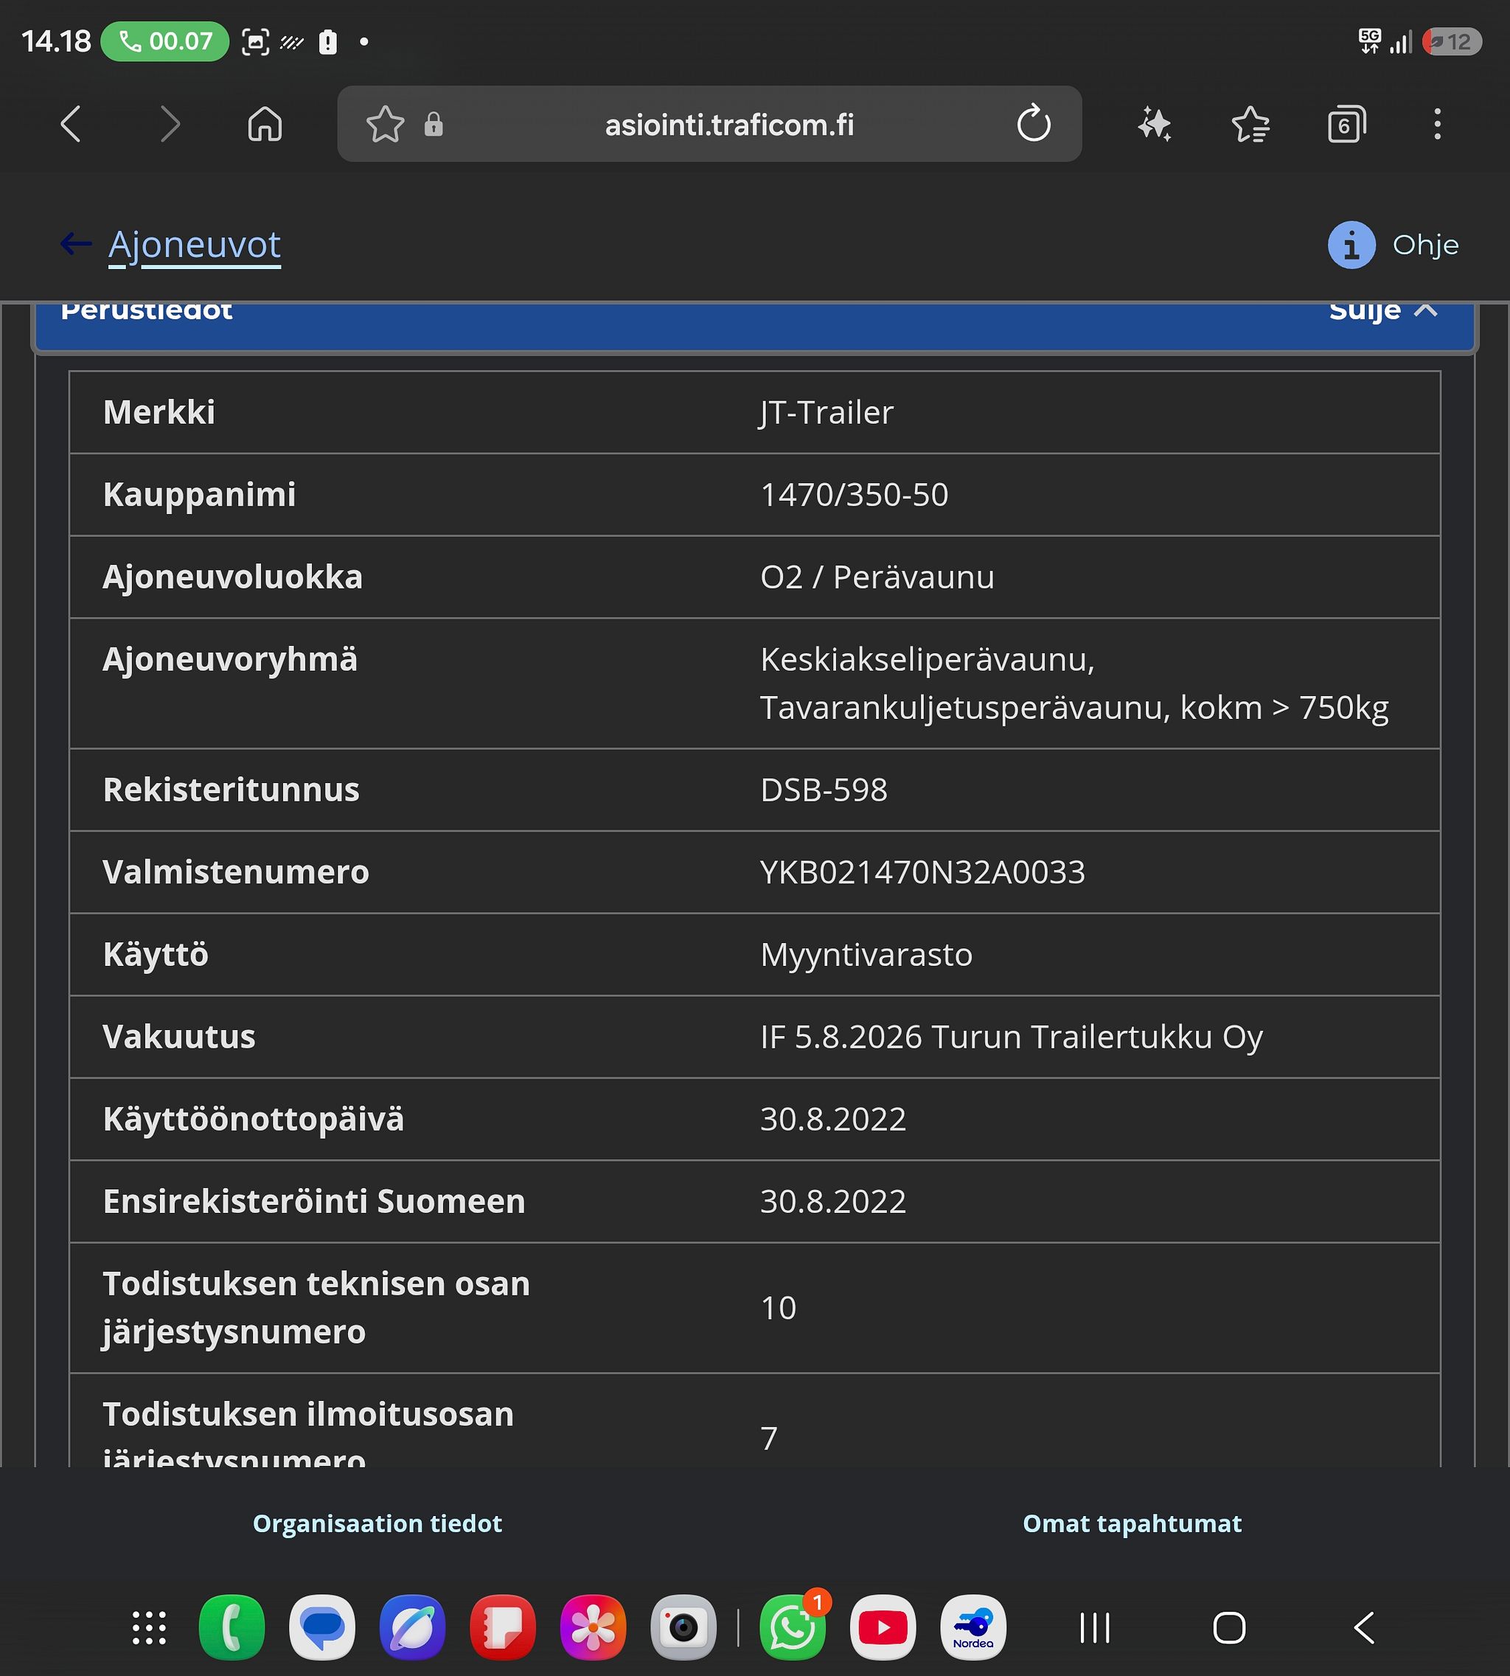Click the Rekisteritunnus row label
The width and height of the screenshot is (1510, 1676).
231,790
